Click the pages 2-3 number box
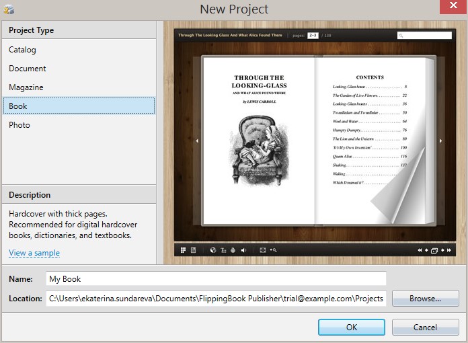Image resolution: width=468 pixels, height=343 pixels. 313,35
